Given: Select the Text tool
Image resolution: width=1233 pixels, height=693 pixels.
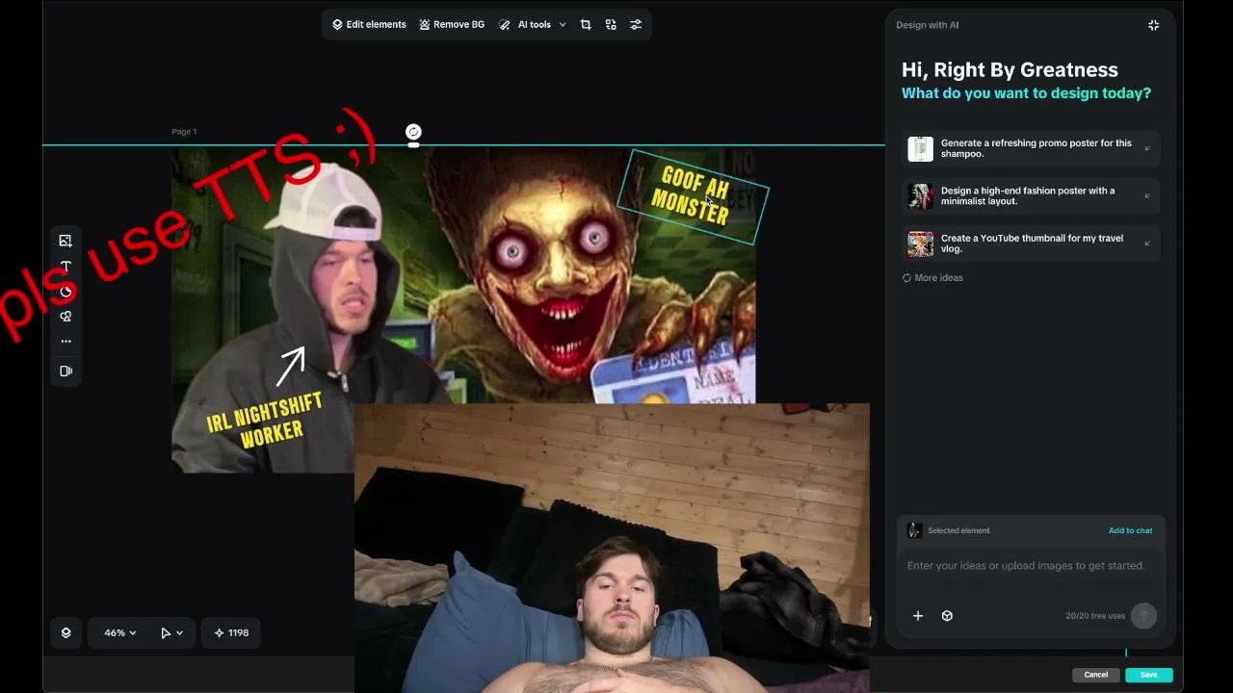Looking at the screenshot, I should pos(66,266).
